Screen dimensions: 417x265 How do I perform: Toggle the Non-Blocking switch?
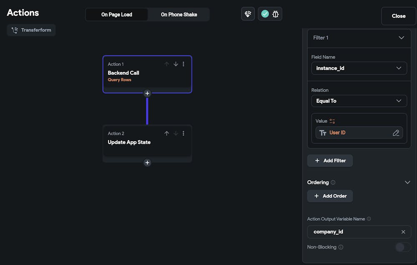pyautogui.click(x=403, y=247)
